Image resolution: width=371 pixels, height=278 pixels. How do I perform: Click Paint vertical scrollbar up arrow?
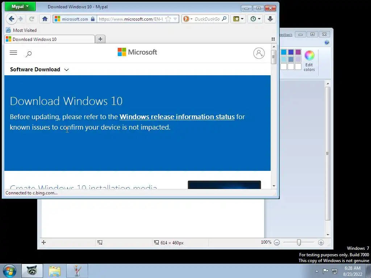coord(328,84)
